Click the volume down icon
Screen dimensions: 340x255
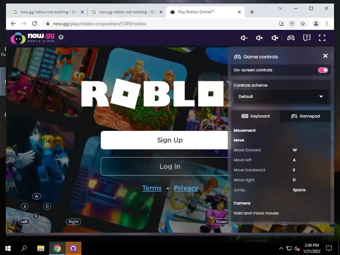[x=244, y=38]
